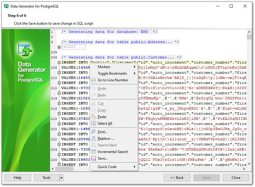Click the scroll up arrow

tap(249, 32)
